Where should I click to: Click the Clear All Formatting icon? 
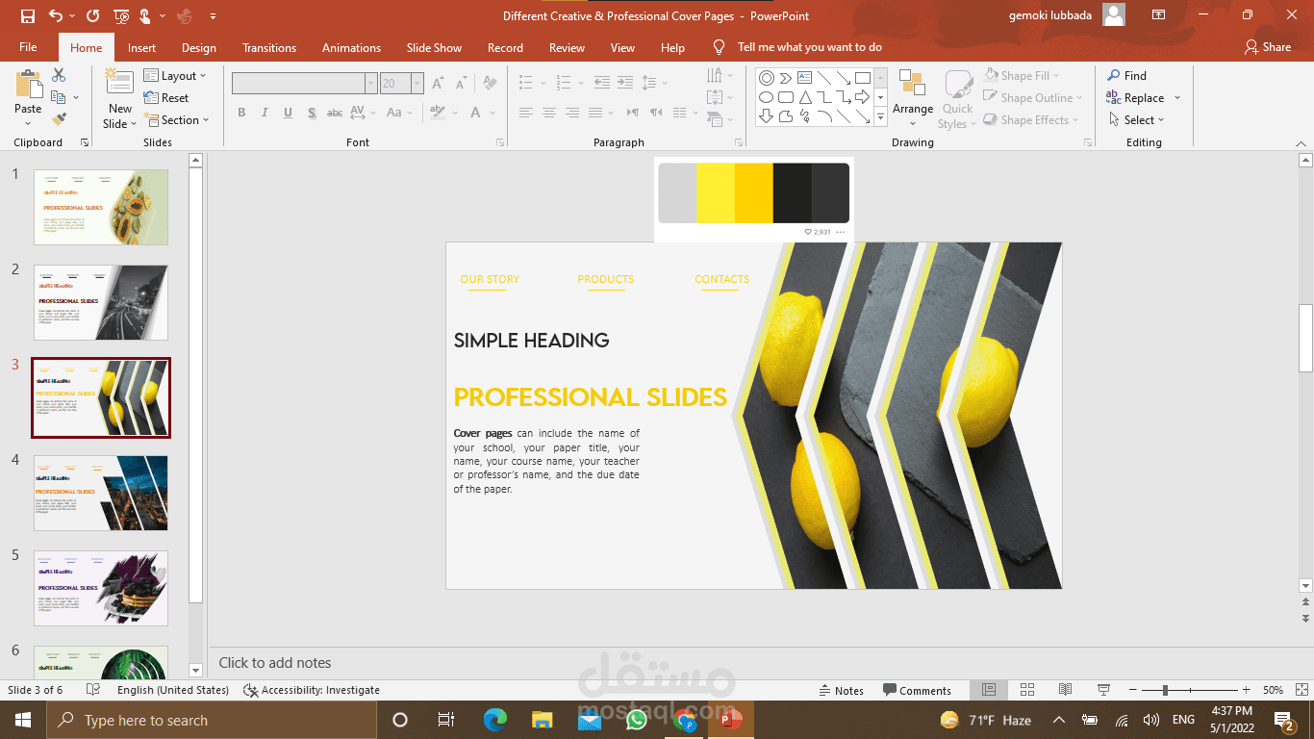point(491,84)
